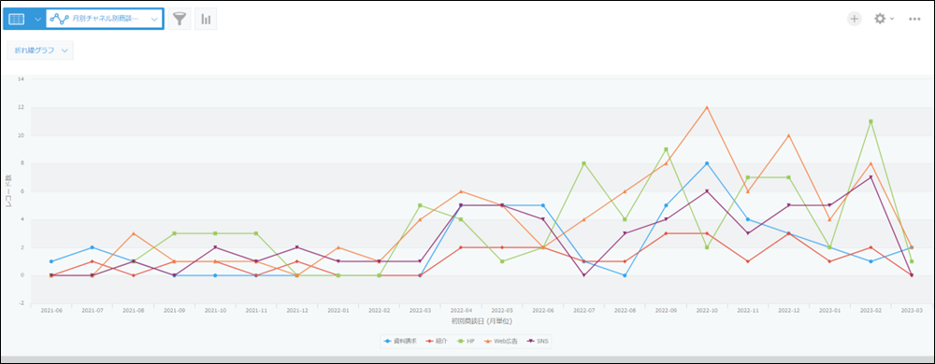Select the Web広告 point of 6 at 2022-04
Image resolution: width=935 pixels, height=364 pixels.
pos(461,191)
